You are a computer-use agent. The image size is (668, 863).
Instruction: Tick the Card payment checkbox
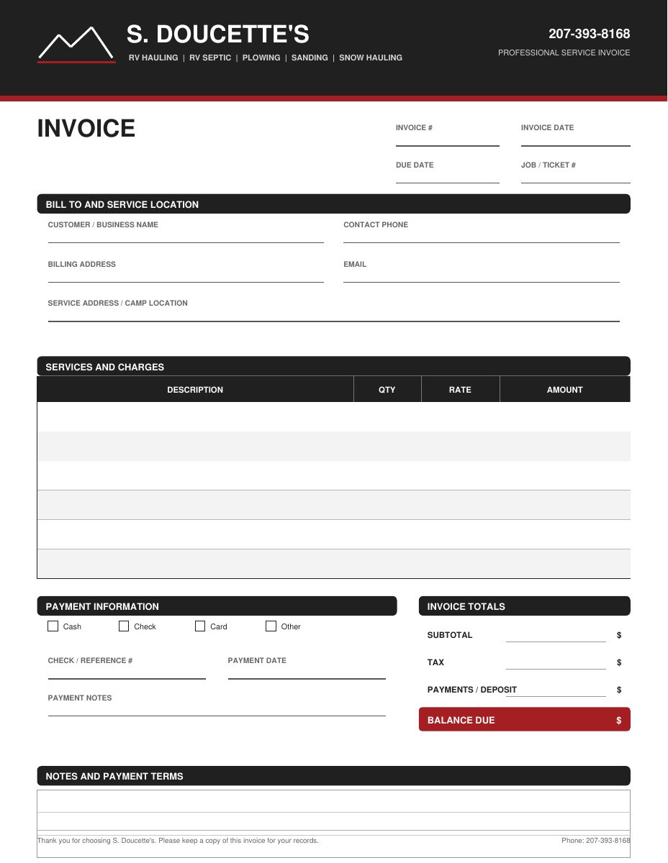[200, 626]
